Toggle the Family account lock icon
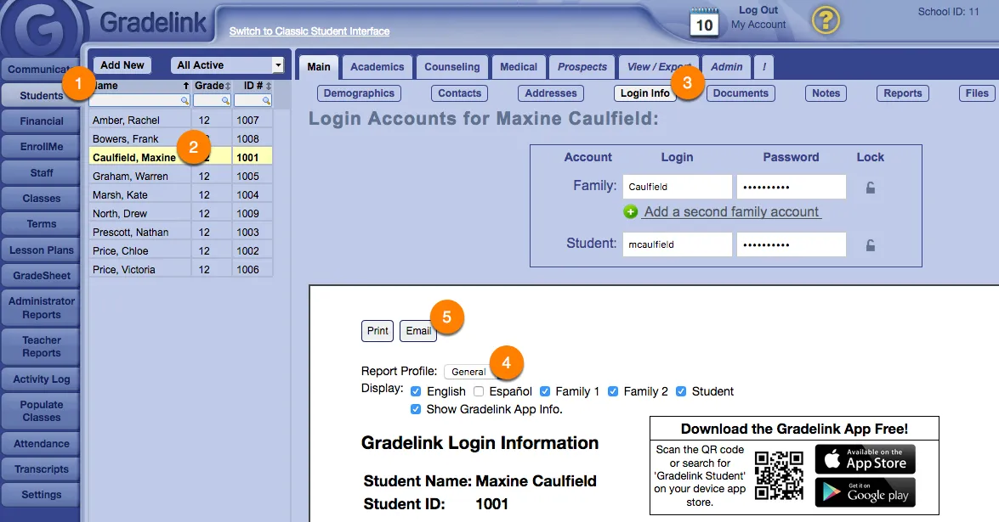This screenshot has width=999, height=522. [870, 188]
